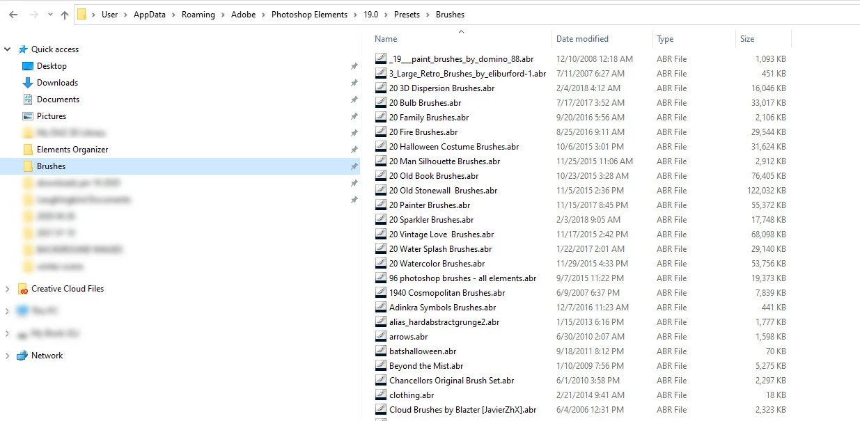
Task: Select 1940 Cosmopolitan Brushes.abr file
Action: click(447, 293)
